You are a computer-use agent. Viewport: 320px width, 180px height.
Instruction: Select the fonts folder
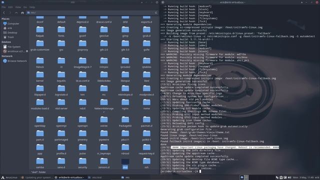[61, 31]
